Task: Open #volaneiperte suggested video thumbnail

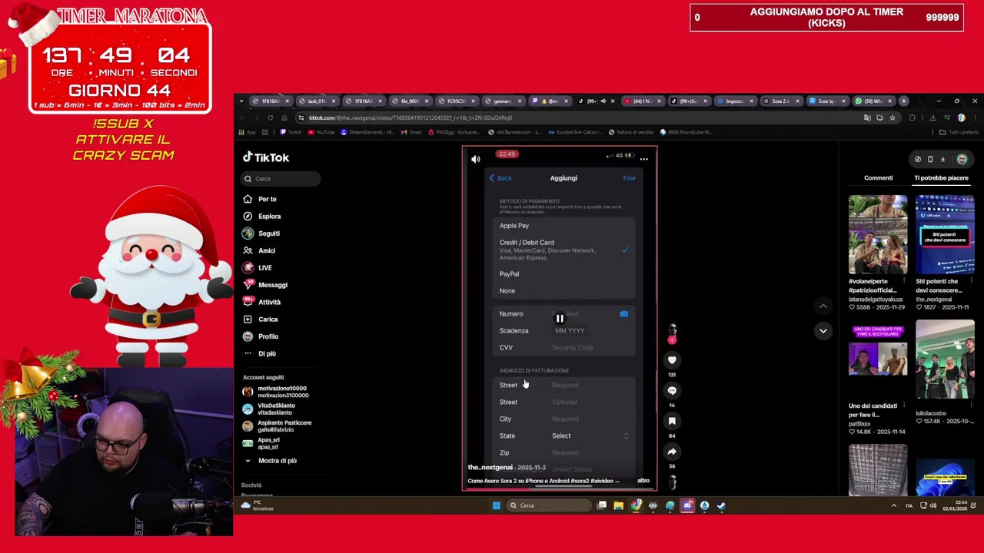Action: 877,234
